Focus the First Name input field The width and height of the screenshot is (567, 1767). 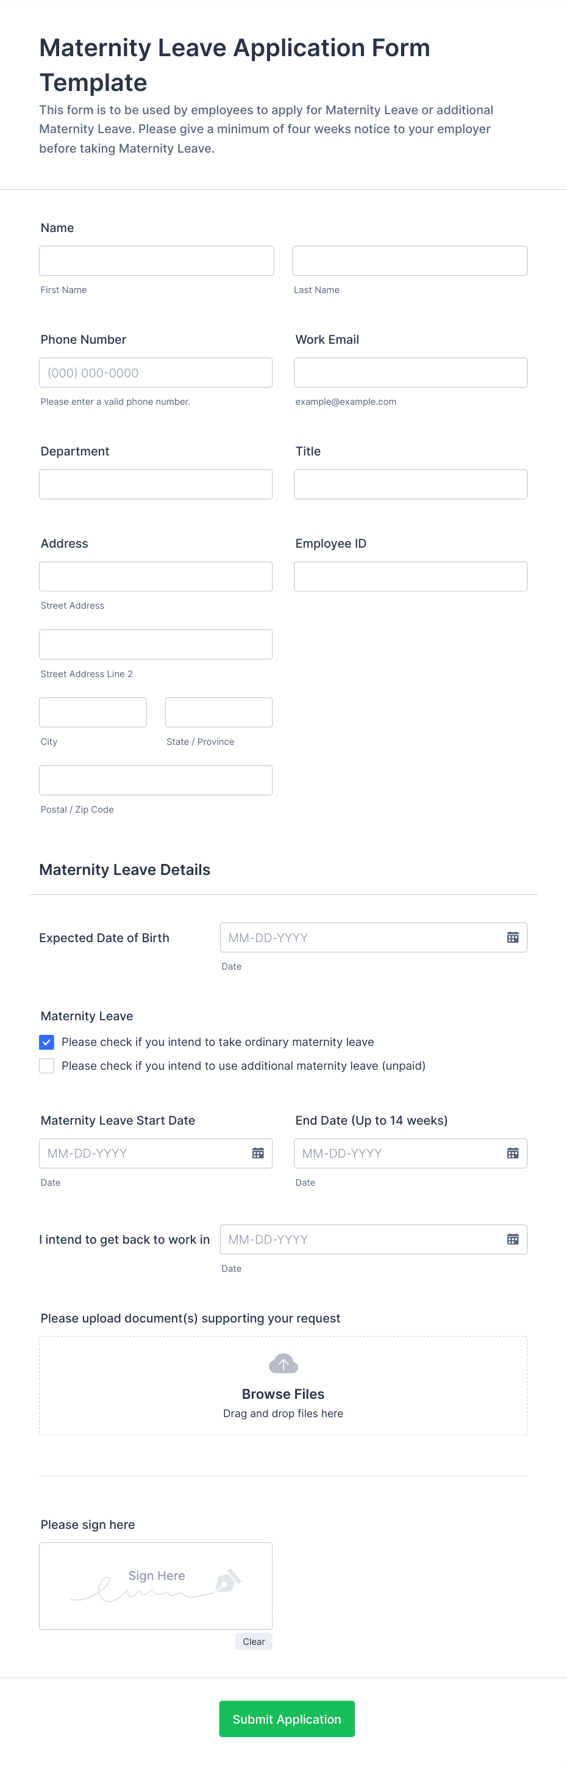tap(156, 261)
